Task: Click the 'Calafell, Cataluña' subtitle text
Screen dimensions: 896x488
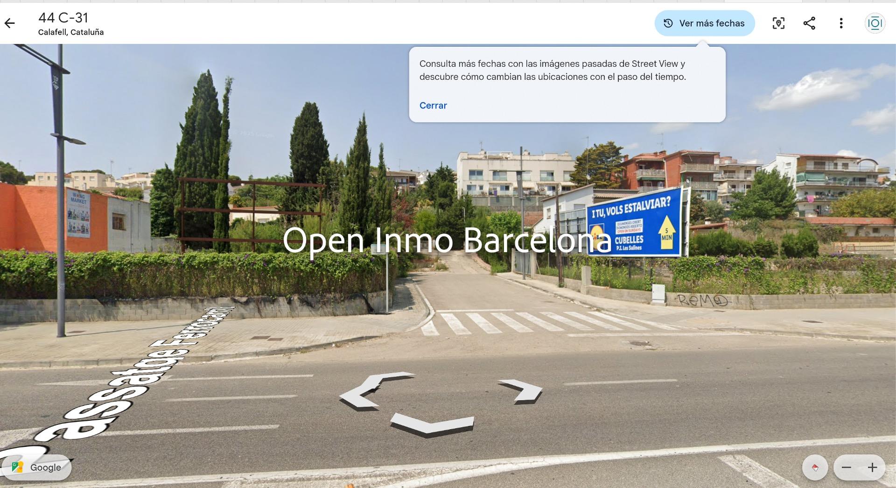Action: (71, 32)
